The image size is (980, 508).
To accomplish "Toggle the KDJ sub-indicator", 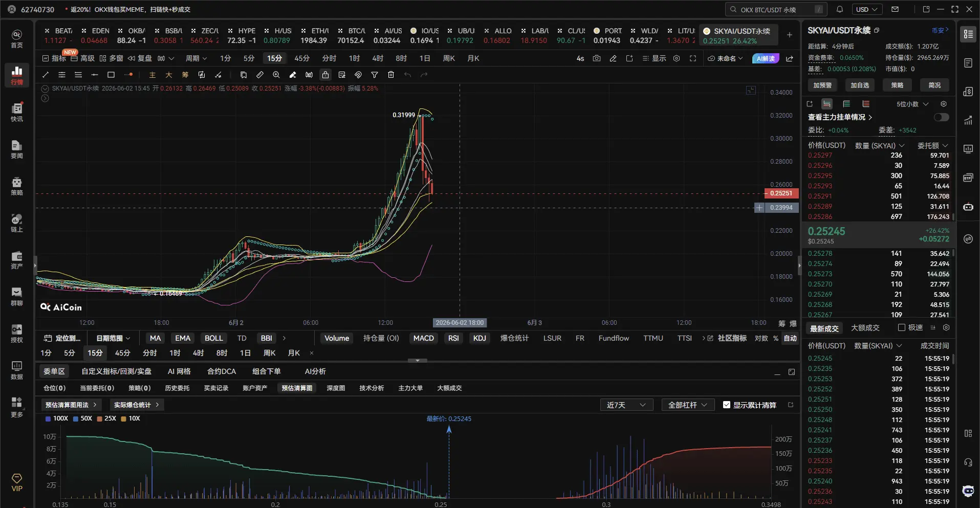I will 480,338.
